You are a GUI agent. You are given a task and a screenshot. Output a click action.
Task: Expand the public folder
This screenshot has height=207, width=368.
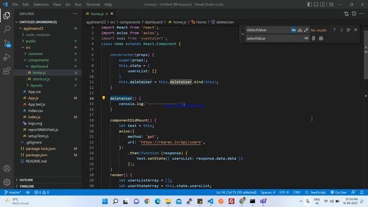click(x=23, y=41)
